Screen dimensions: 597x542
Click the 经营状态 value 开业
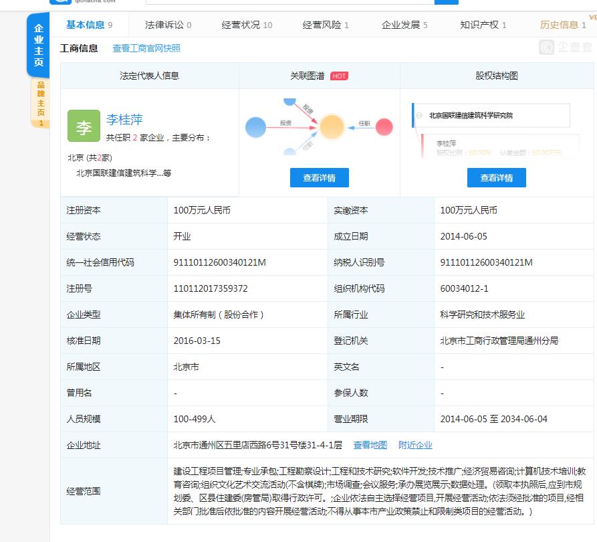[x=182, y=236]
